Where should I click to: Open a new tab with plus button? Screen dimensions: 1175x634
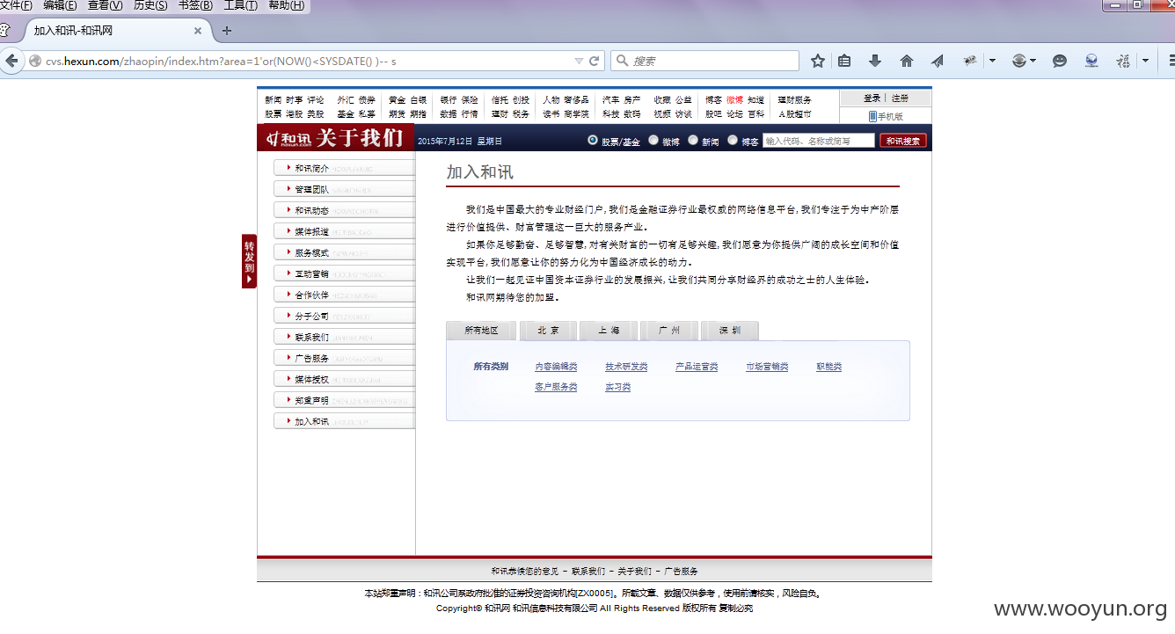point(226,31)
